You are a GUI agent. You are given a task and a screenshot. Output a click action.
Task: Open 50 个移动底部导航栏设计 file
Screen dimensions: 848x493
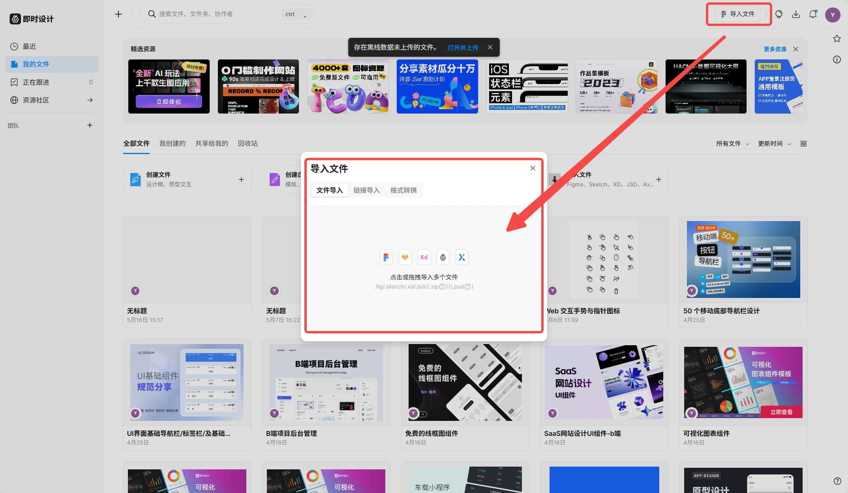click(743, 272)
